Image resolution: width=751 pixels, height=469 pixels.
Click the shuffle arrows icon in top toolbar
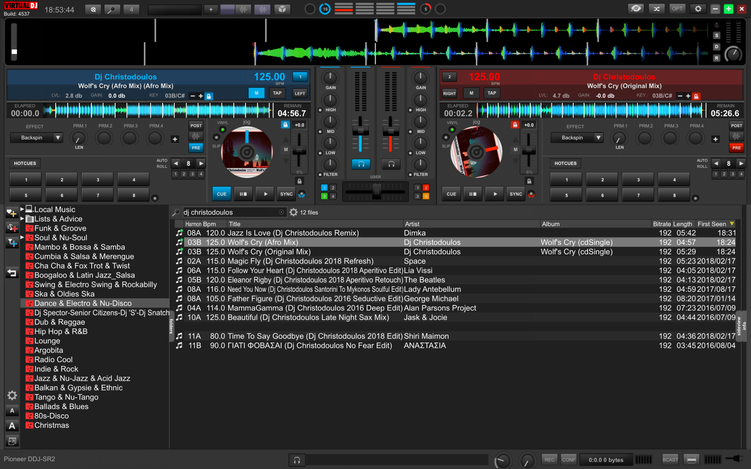point(657,9)
